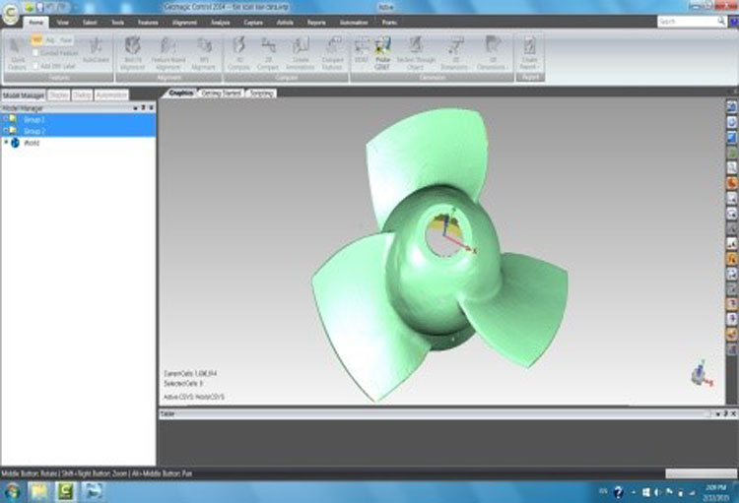
Task: Switch to the View ribbon tab
Action: (x=63, y=22)
